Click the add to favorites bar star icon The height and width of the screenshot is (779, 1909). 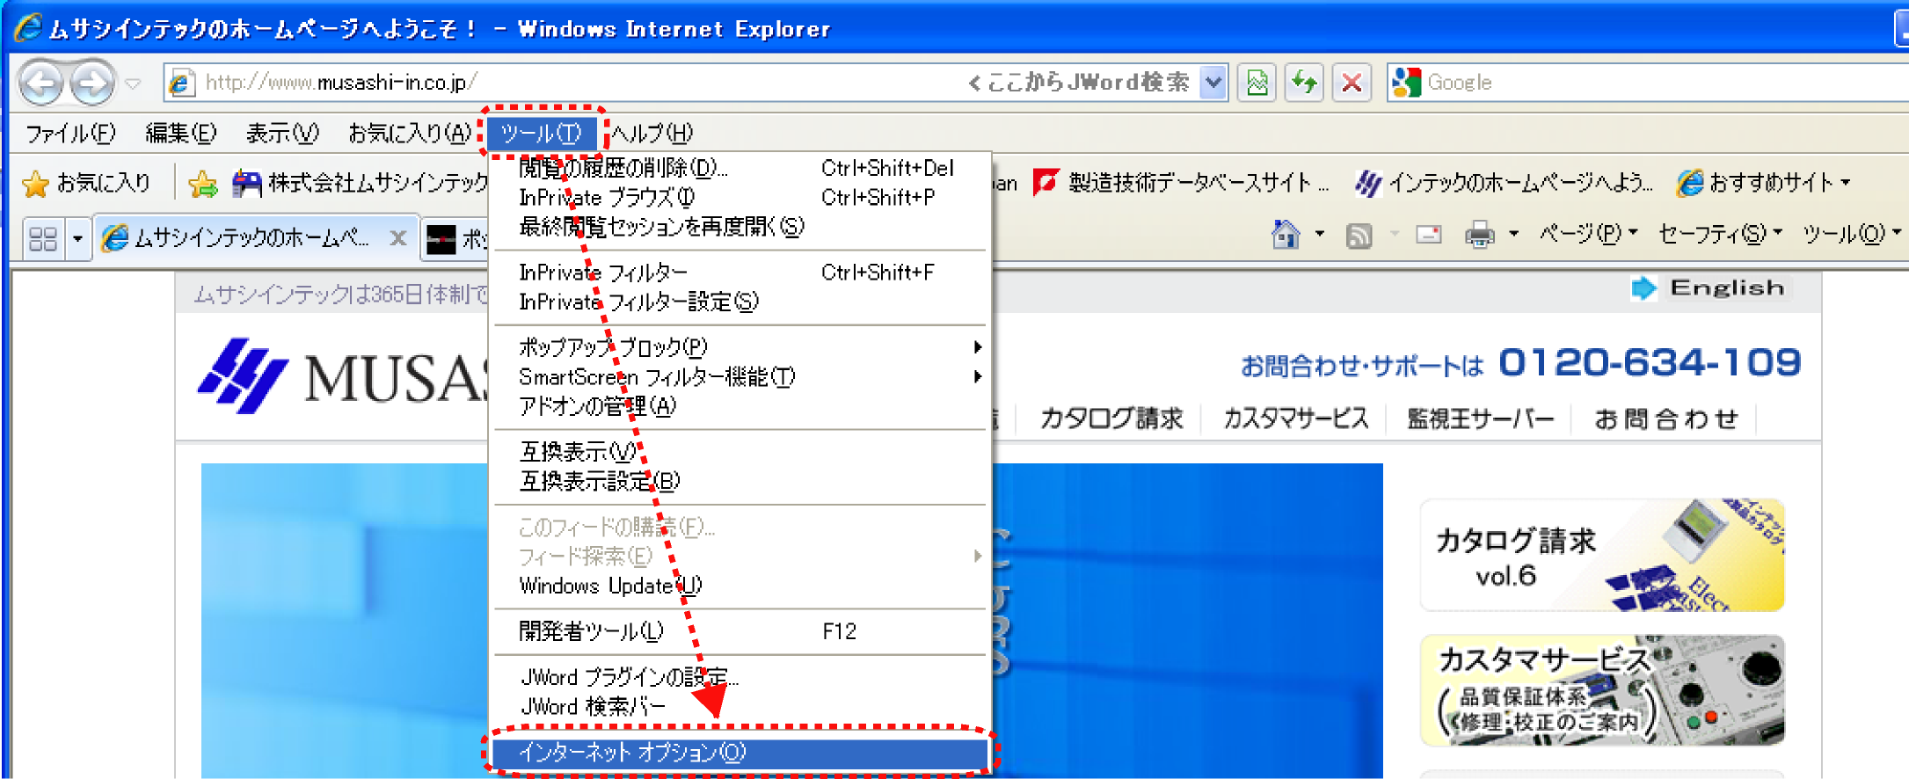click(202, 183)
